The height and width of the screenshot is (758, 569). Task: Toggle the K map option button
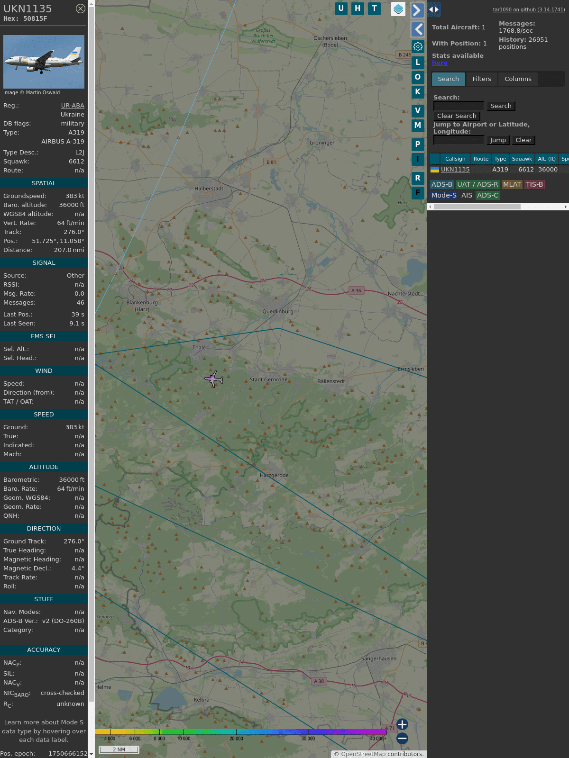click(418, 92)
